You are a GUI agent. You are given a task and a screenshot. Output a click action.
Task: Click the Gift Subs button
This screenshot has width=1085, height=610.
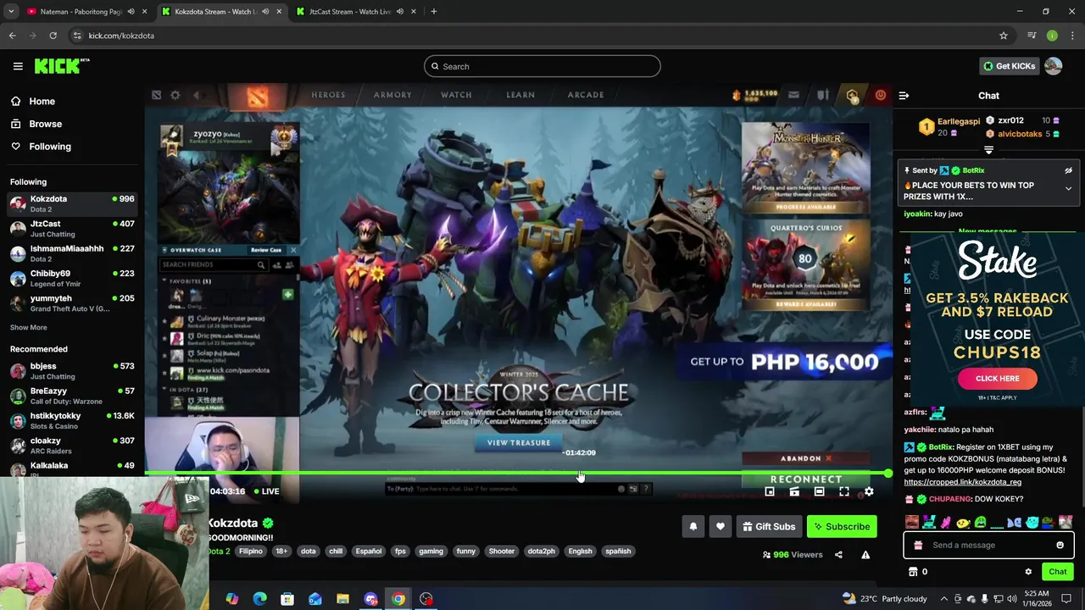[x=769, y=526]
